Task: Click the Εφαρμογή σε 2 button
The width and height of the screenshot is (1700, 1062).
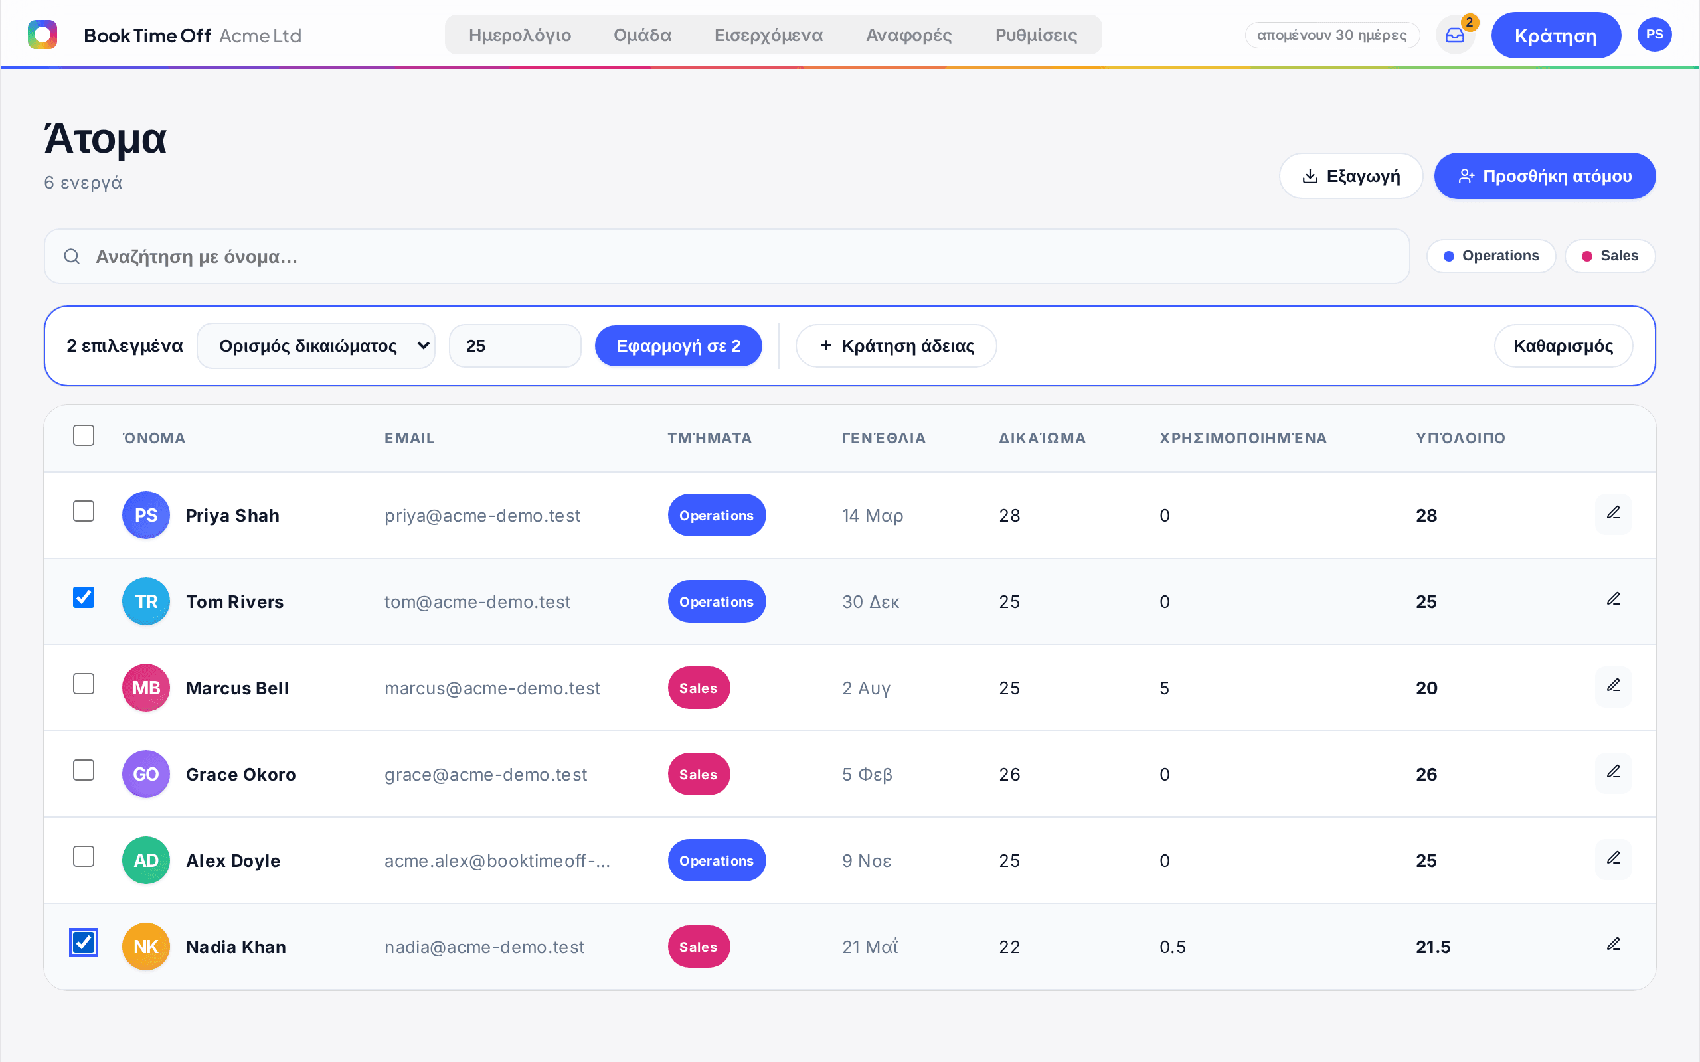Action: coord(679,346)
